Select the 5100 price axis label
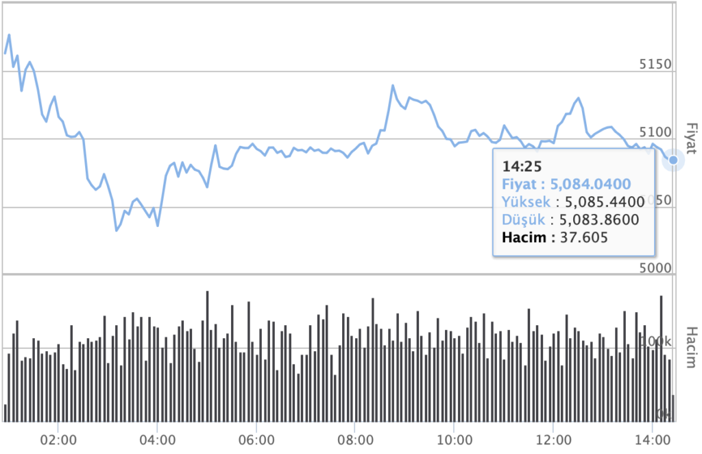 (652, 132)
